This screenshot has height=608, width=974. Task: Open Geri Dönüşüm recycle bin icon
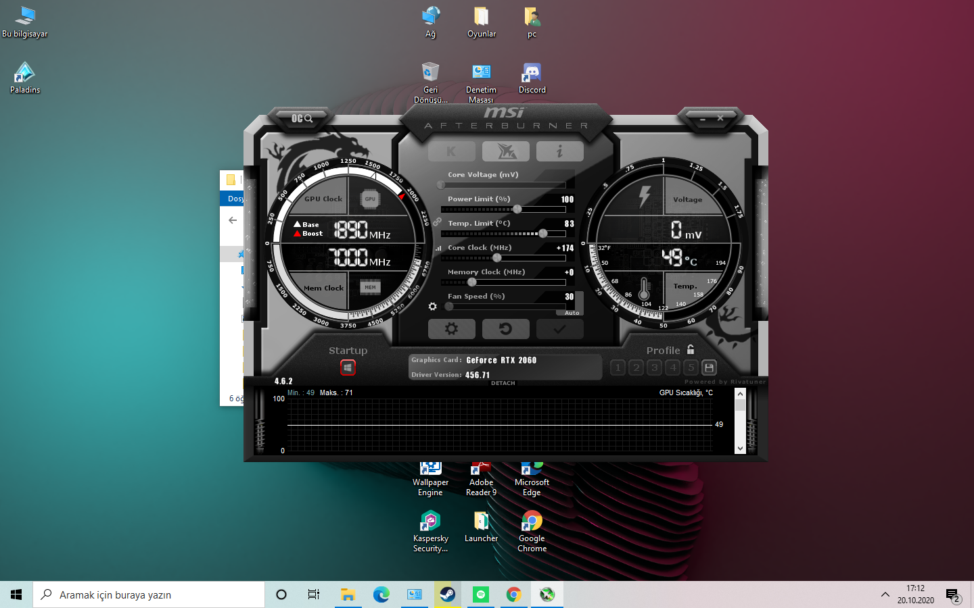tap(431, 82)
